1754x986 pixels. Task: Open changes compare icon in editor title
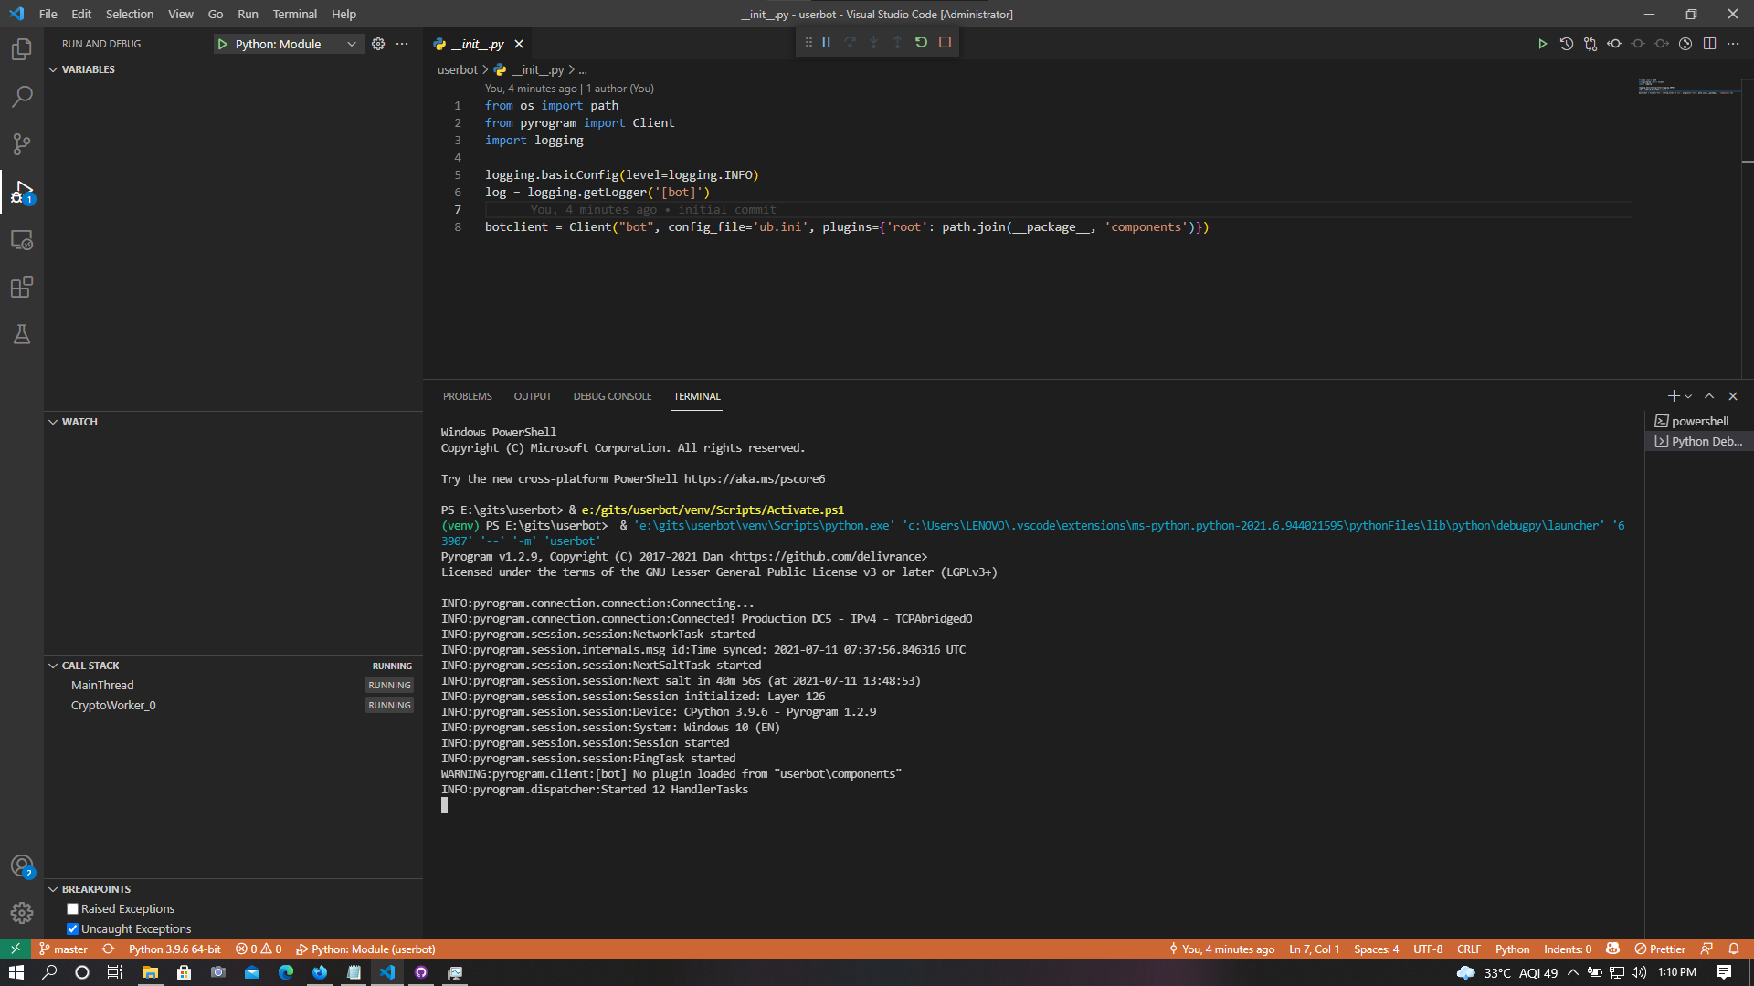(x=1590, y=44)
